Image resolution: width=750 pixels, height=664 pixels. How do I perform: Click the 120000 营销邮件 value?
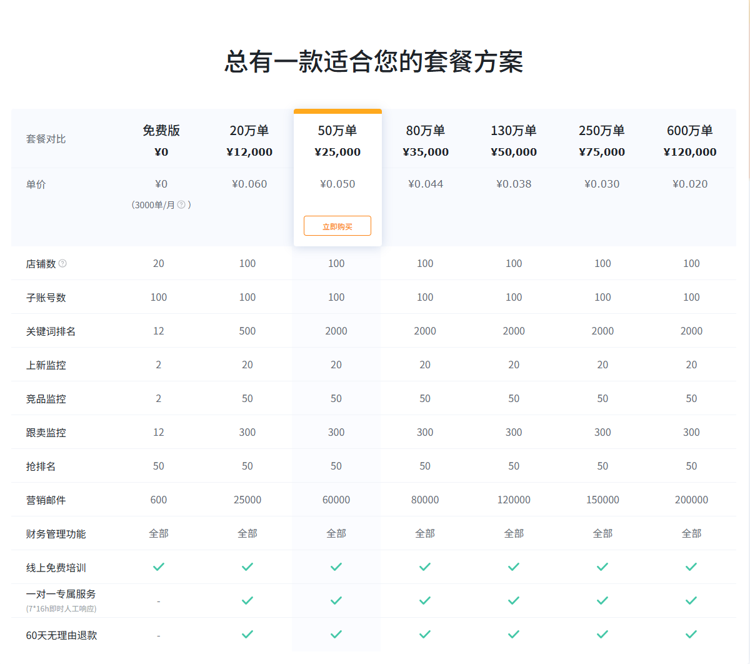pyautogui.click(x=514, y=500)
